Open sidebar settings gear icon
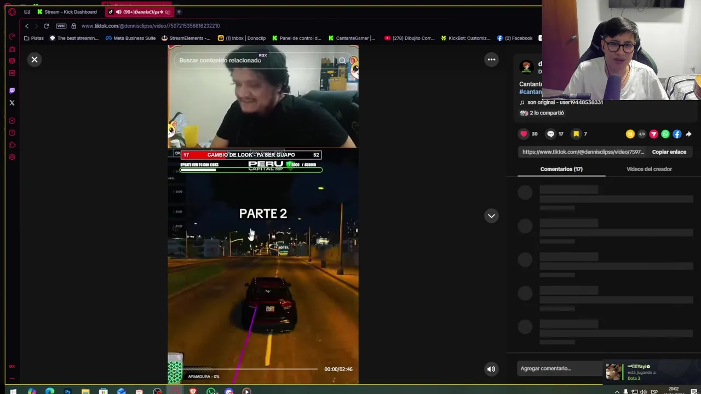Image resolution: width=701 pixels, height=394 pixels. [x=12, y=157]
